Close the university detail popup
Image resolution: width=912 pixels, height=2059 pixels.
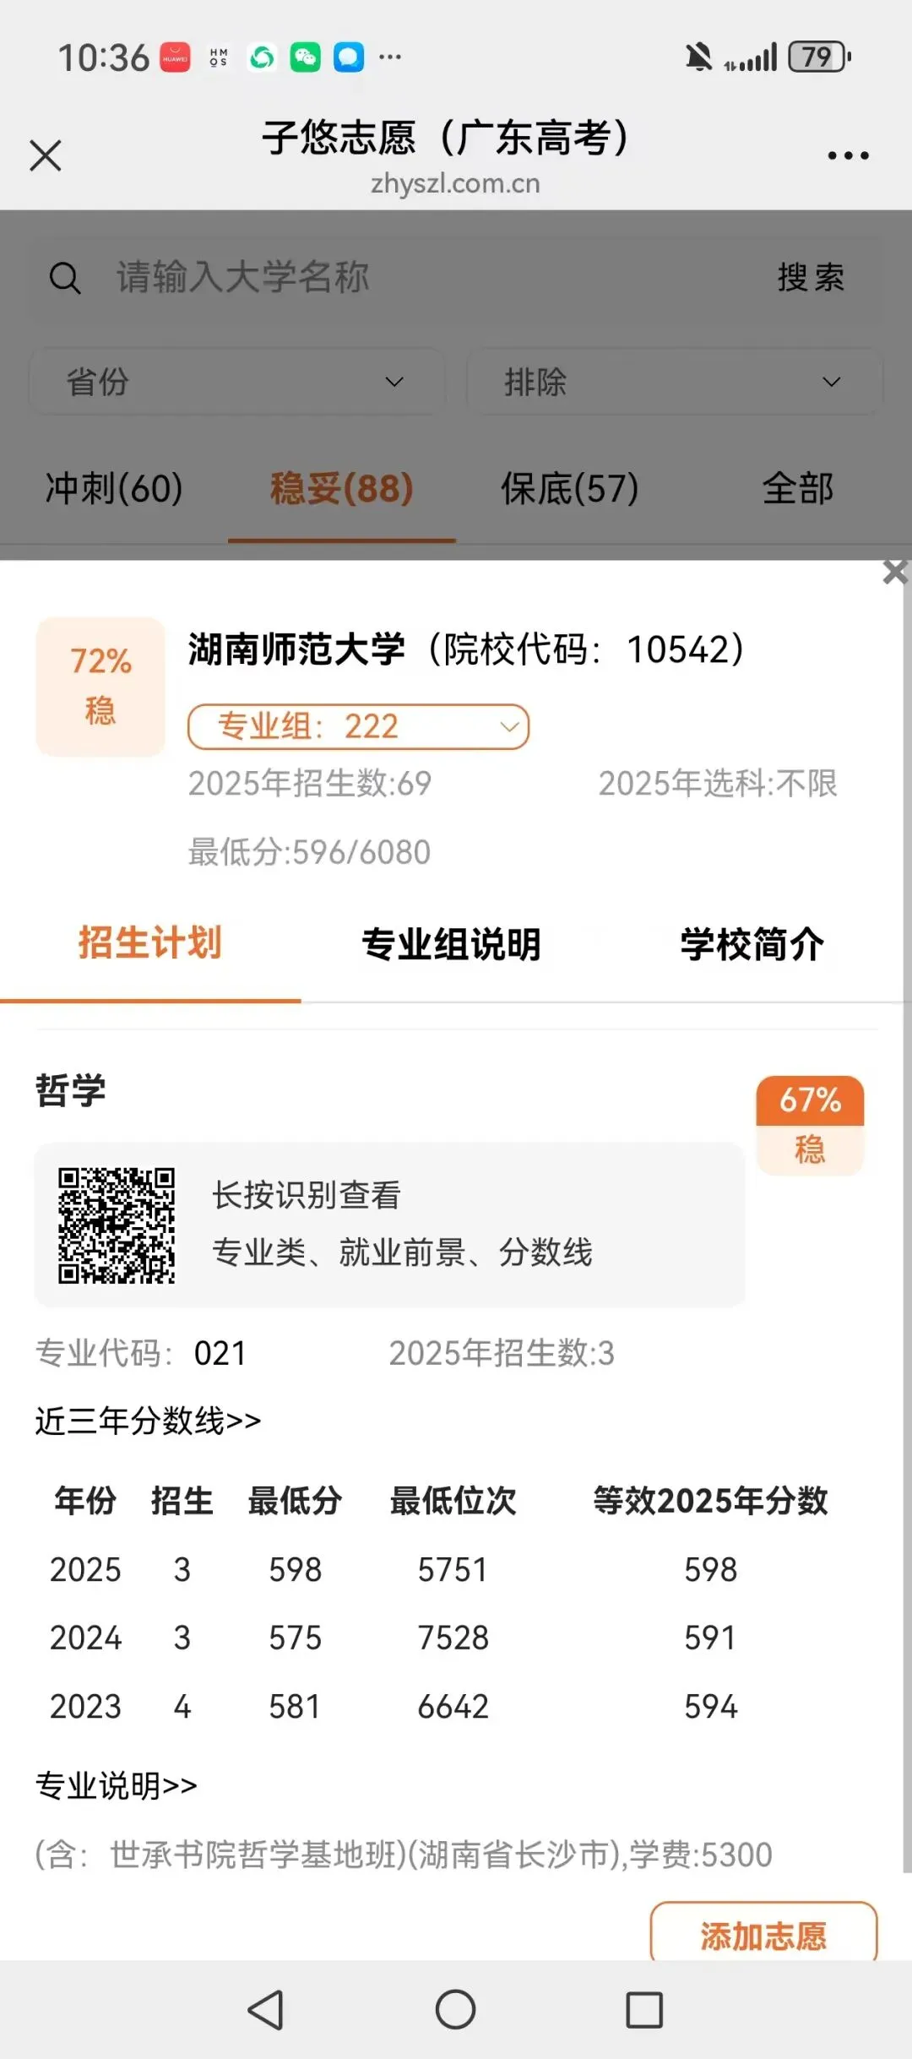click(894, 573)
